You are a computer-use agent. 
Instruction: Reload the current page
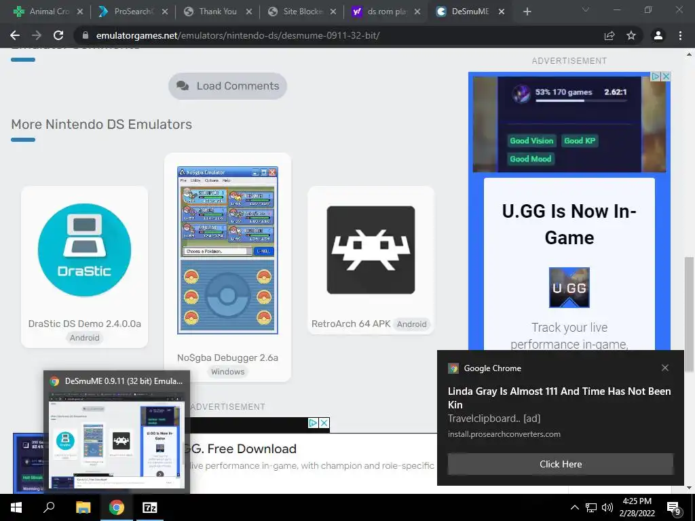pyautogui.click(x=58, y=35)
